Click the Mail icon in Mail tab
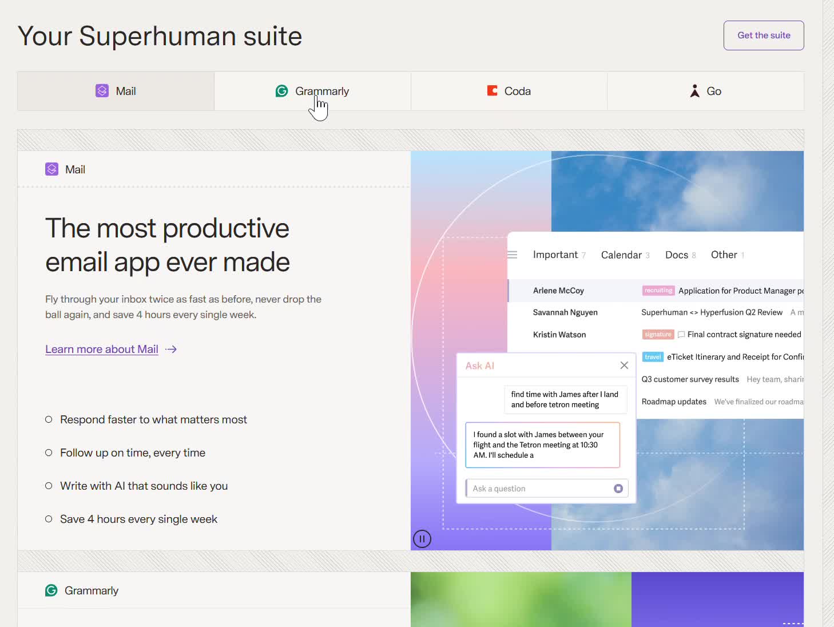834x627 pixels. [x=102, y=91]
